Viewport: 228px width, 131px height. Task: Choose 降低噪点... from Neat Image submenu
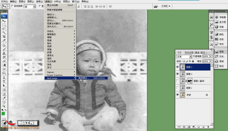pyautogui.click(x=92, y=78)
